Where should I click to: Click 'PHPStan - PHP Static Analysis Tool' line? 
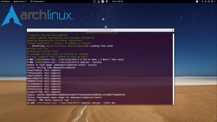click(x=53, y=100)
